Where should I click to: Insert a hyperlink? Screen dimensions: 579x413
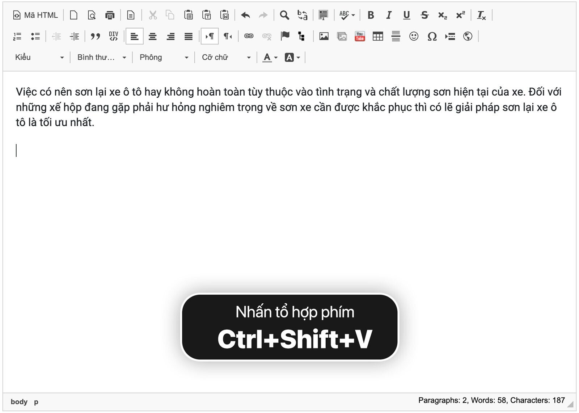[249, 36]
